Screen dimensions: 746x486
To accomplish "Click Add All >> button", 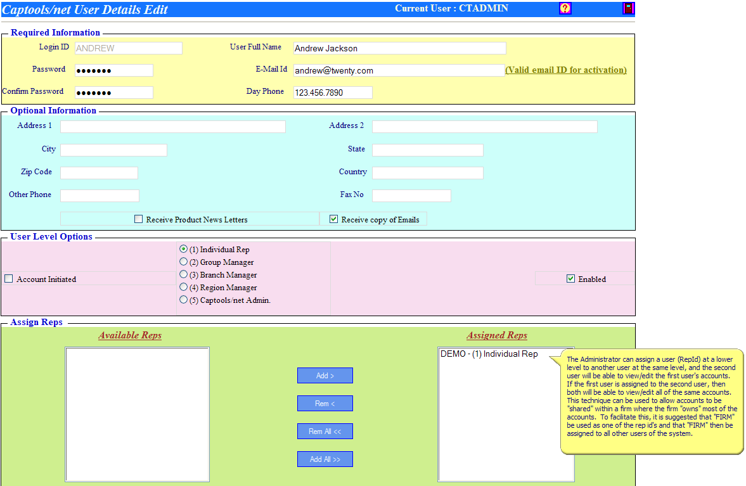I will pos(325,459).
